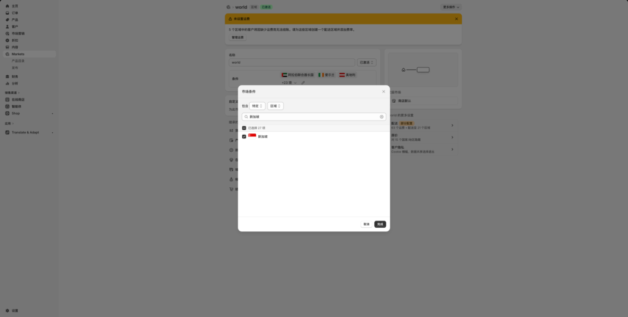
Task: Toggle the 已选择 27 项 select-all checkbox
Action: 244,128
